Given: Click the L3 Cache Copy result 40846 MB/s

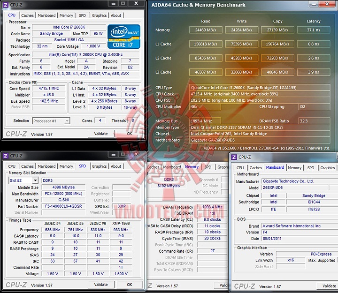Looking at the screenshot, I should (277, 72).
